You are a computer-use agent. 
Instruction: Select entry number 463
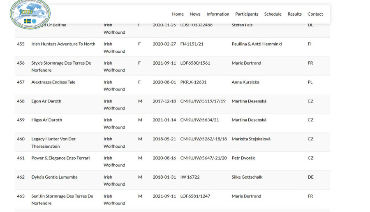(21, 196)
